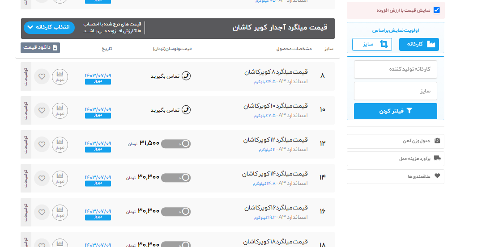The width and height of the screenshot is (490, 247).
Task: Click the دانلود قیمت button
Action: [40, 48]
